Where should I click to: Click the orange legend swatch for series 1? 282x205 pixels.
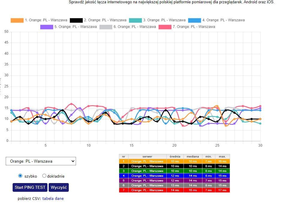pyautogui.click(x=17, y=20)
